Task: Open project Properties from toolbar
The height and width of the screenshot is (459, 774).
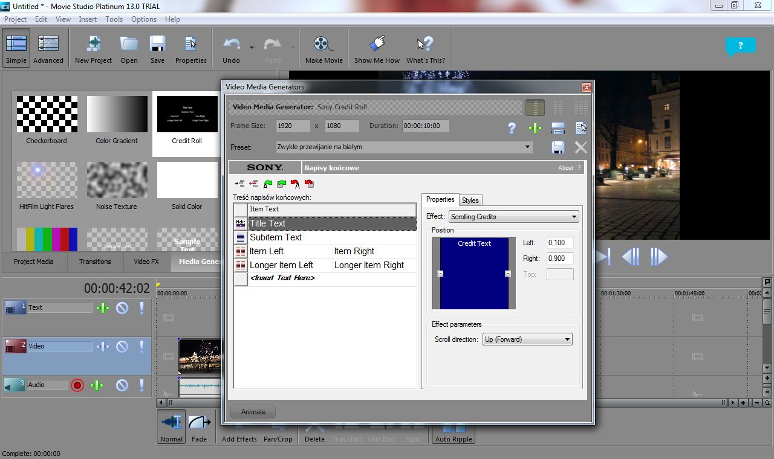Action: coord(191,48)
